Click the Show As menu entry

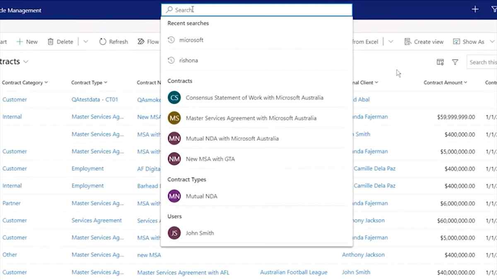[x=473, y=41]
